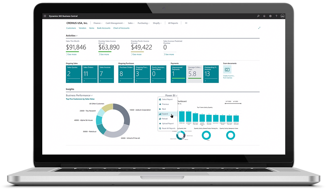The width and height of the screenshot is (326, 189).
Task: Click Previous in the Power BI menu
Action: click(x=168, y=104)
